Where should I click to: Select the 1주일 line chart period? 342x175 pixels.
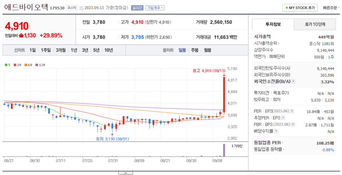tap(46, 50)
